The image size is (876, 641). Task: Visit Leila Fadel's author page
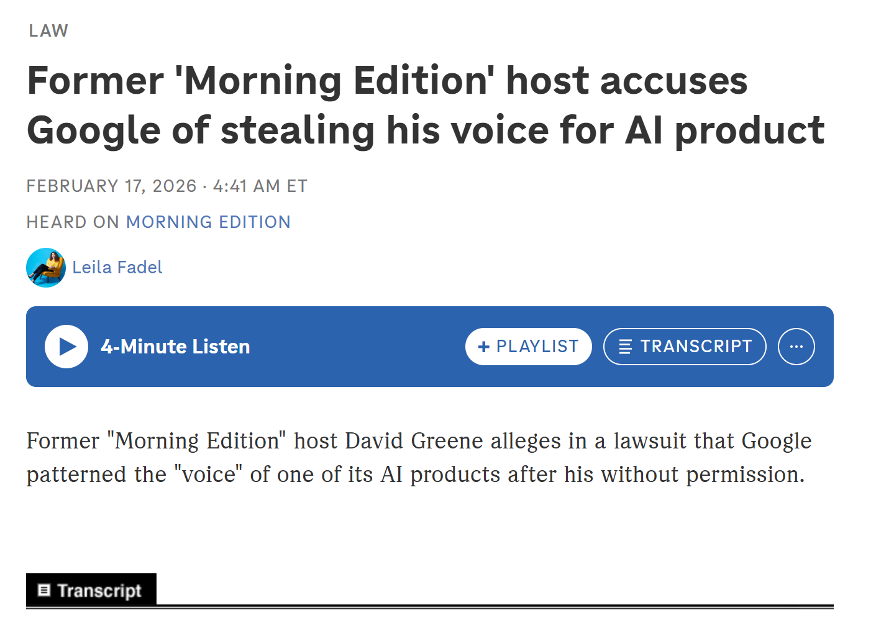coord(117,267)
